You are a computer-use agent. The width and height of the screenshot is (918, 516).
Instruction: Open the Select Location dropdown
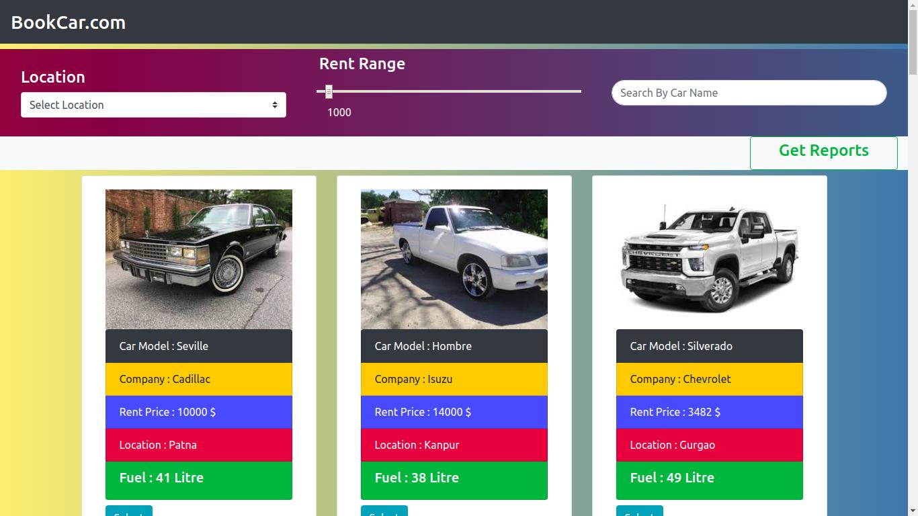pos(153,105)
